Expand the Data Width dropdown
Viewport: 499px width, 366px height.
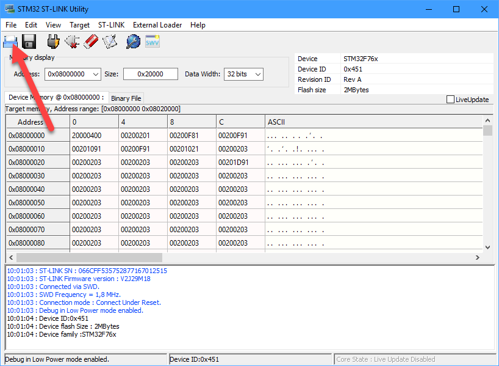point(258,75)
